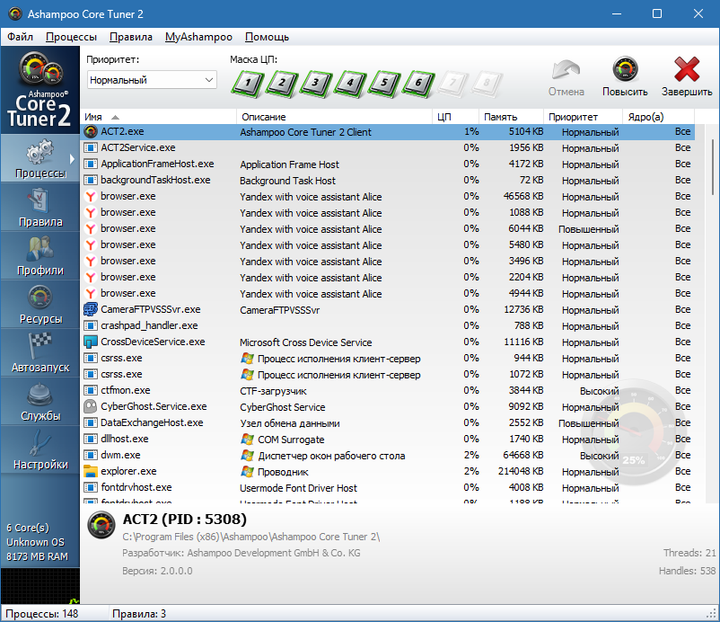Open the Процессы menu
Viewport: 720px width, 622px height.
coord(71,37)
